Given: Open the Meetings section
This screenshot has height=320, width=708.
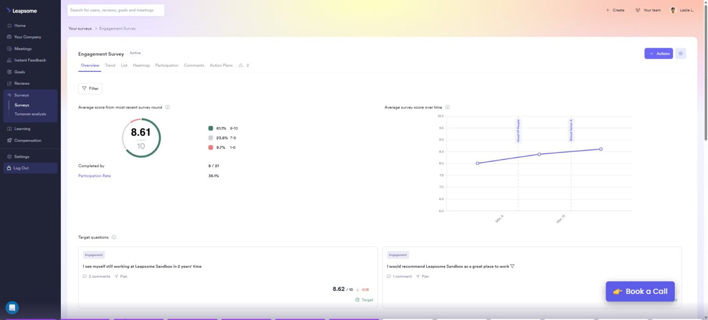Looking at the screenshot, I should point(23,48).
